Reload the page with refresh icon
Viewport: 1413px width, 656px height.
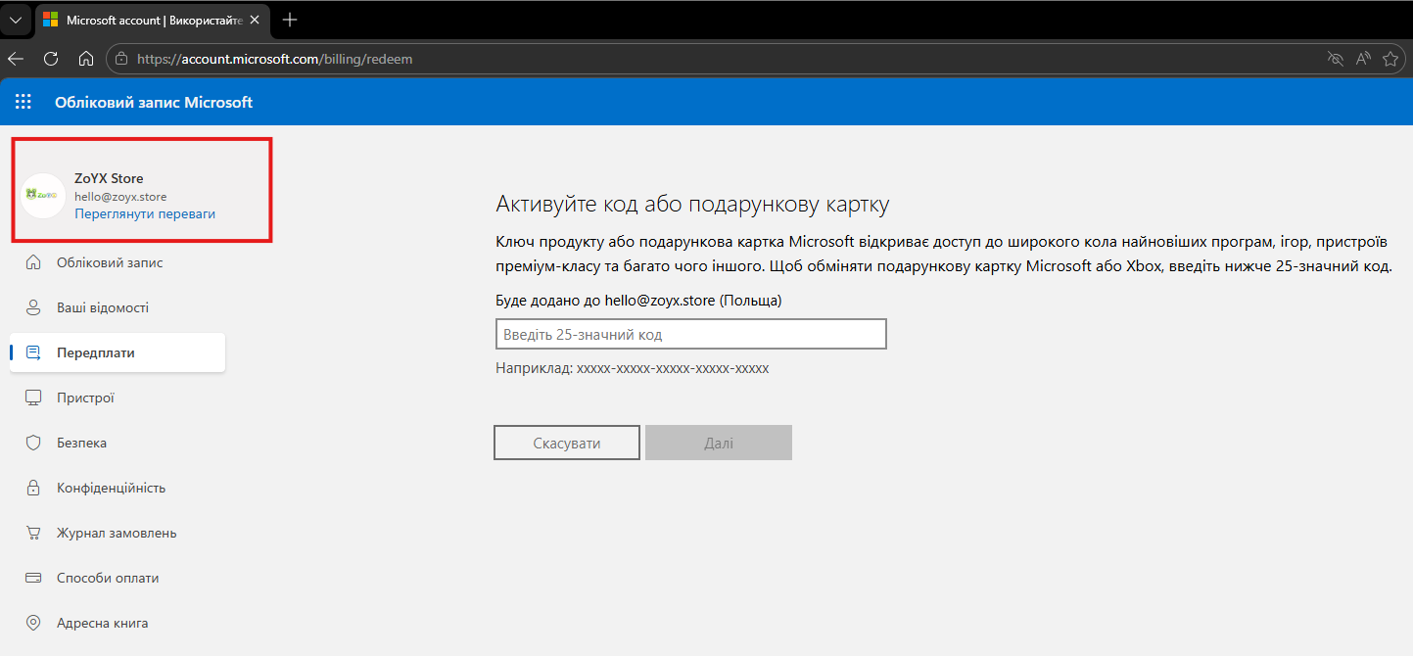[51, 59]
